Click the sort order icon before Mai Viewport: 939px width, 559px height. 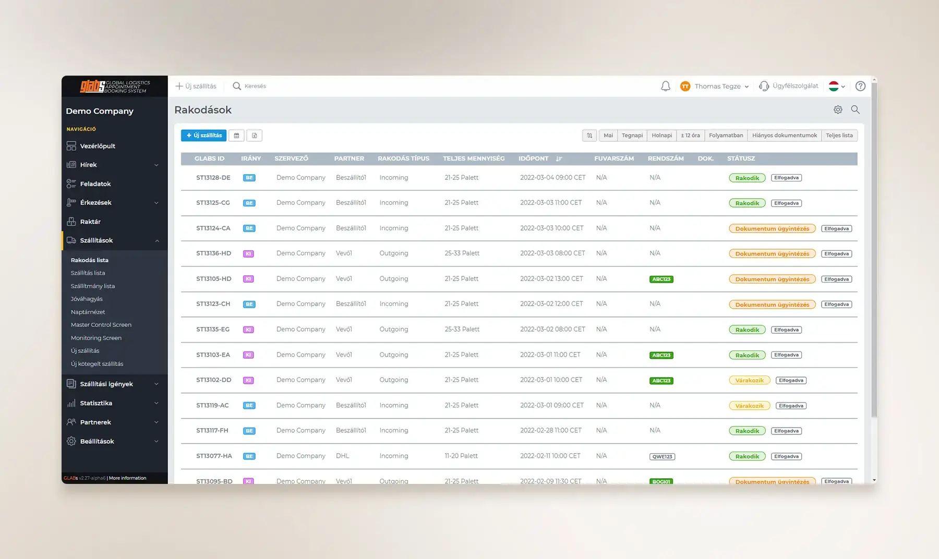pyautogui.click(x=589, y=136)
